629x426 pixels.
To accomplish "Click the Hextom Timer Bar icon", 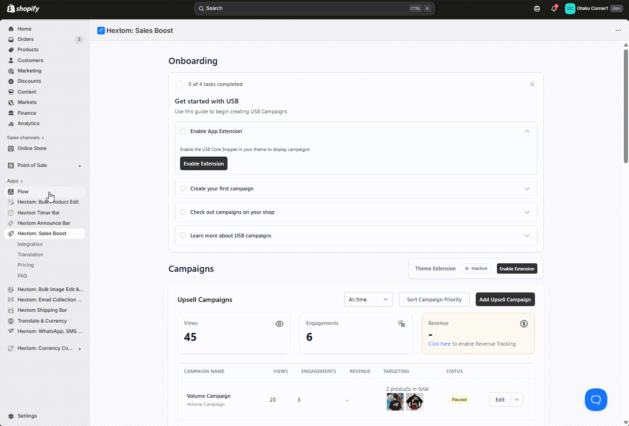I will point(11,213).
